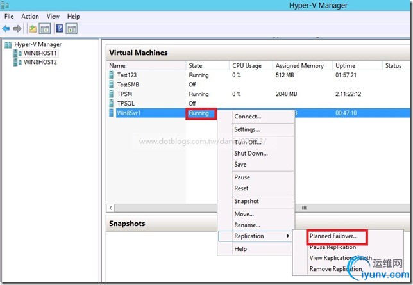Select the Test123 virtual machine name
The height and width of the screenshot is (285, 413).
(127, 76)
